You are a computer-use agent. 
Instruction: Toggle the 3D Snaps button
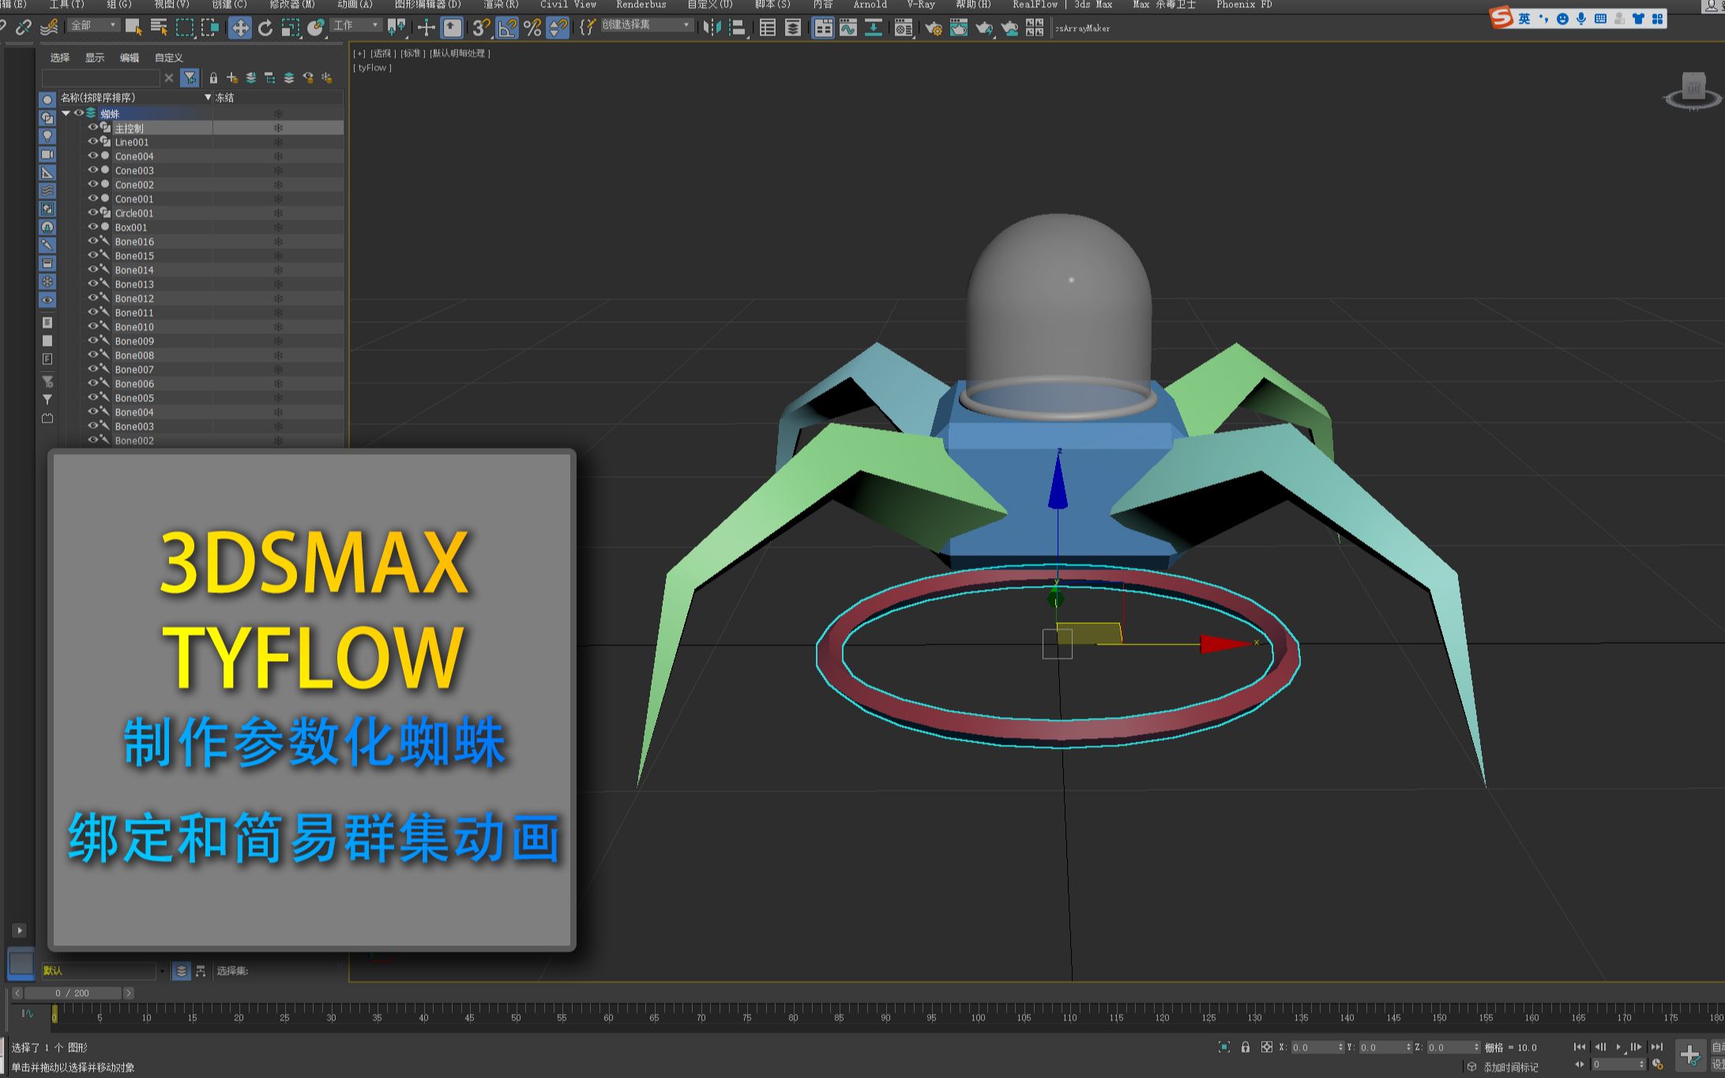click(480, 28)
